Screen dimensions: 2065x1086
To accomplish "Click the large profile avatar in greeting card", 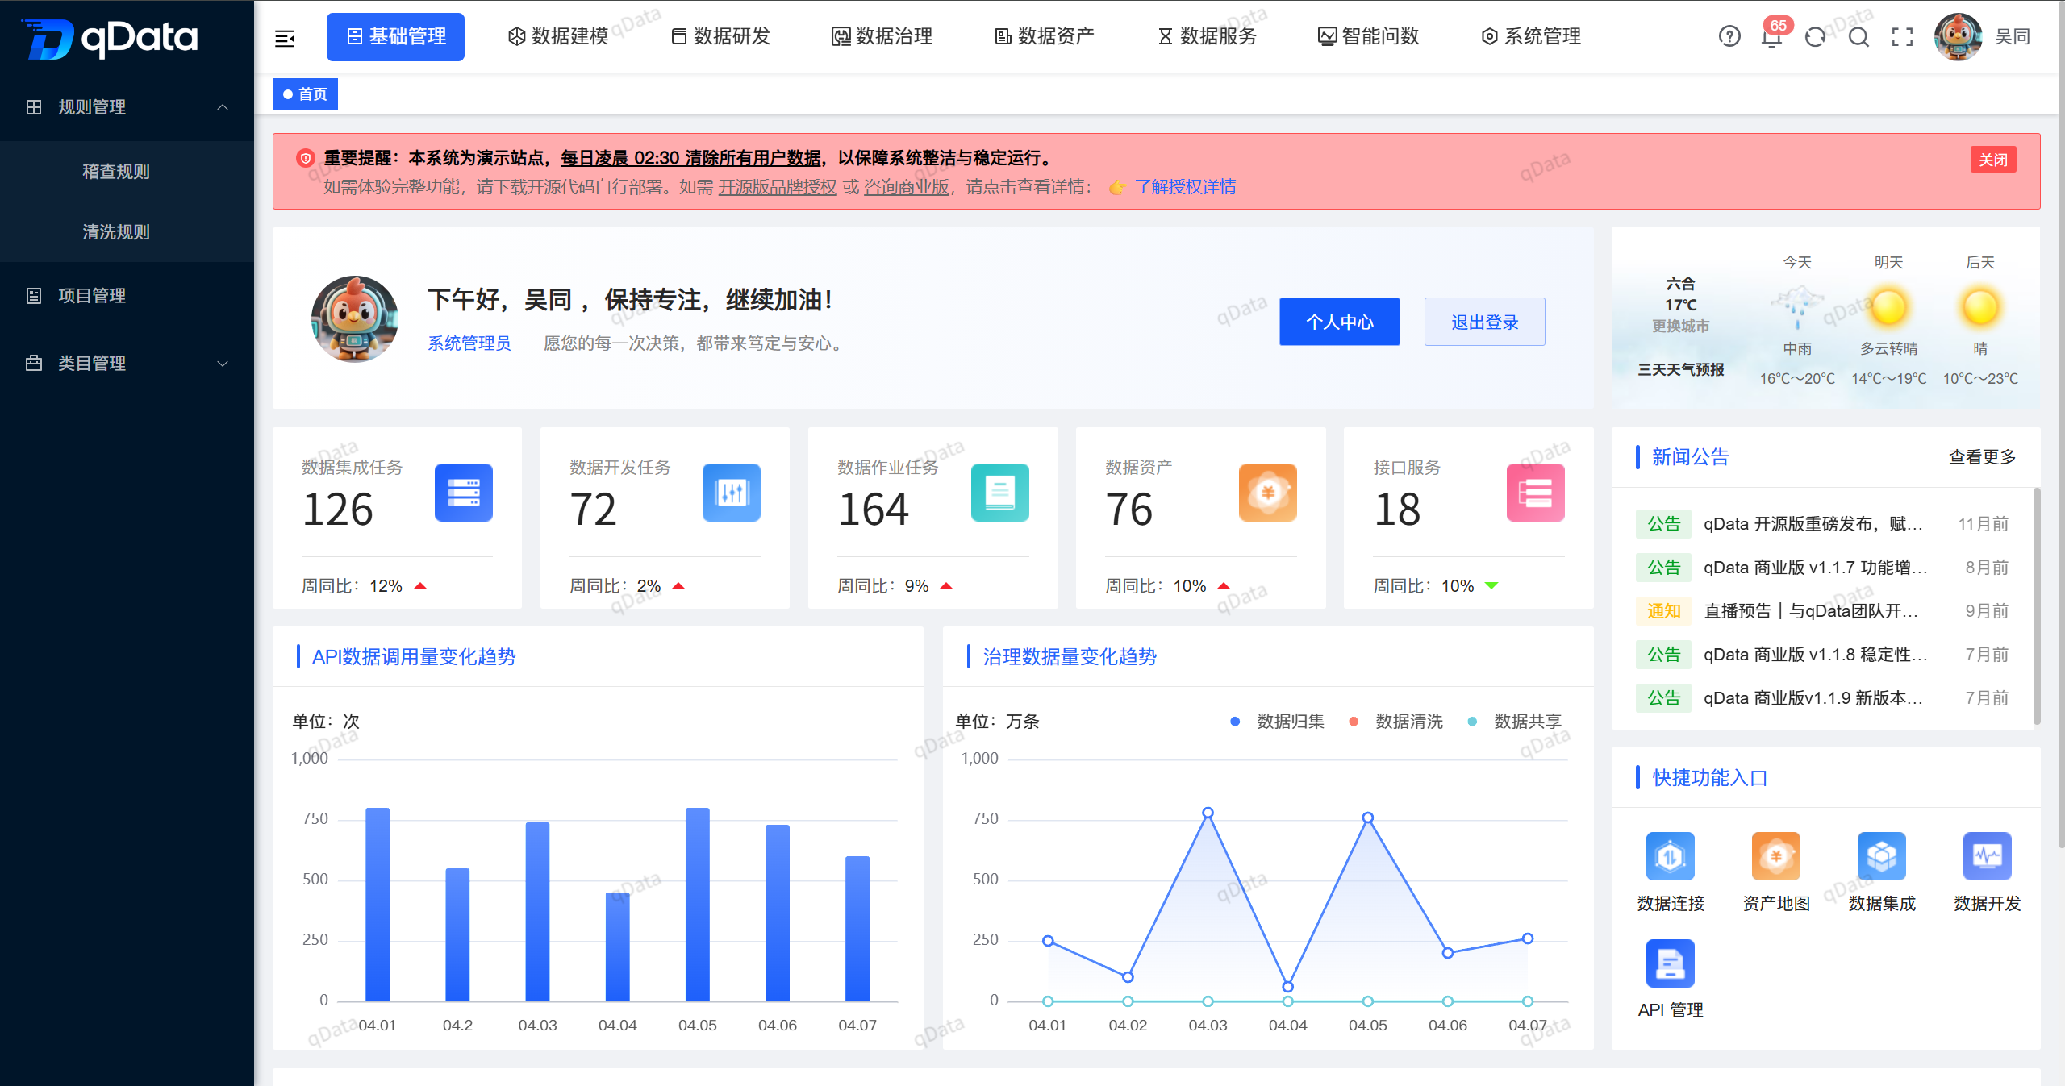I will click(x=355, y=319).
